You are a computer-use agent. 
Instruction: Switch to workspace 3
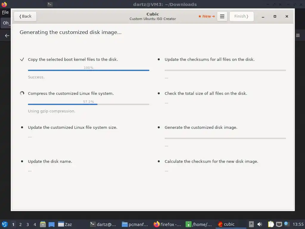tap(28, 225)
